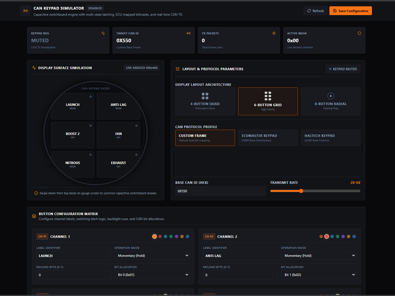Toggle the EXHAUST keypad button
The height and width of the screenshot is (296, 395).
coord(118,164)
